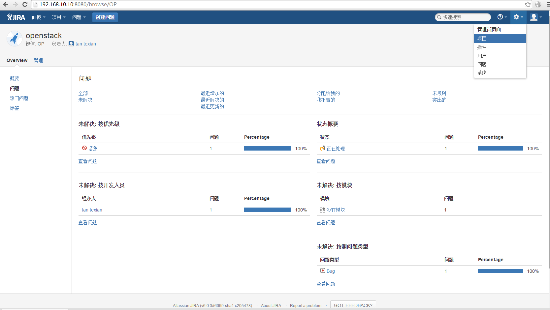Open the 最近更新的 filter
550x310 pixels.
tap(212, 106)
